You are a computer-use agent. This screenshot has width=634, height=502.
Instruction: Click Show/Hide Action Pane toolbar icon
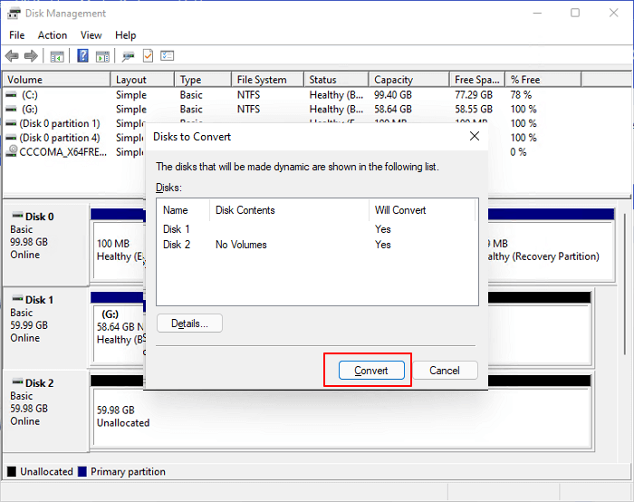tap(102, 56)
